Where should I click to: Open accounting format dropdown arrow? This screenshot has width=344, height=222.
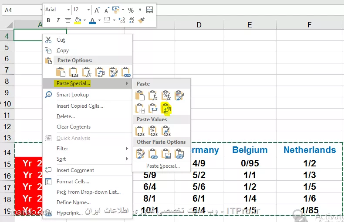(x=123, y=10)
